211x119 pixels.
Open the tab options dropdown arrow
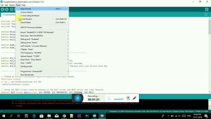click(206, 14)
